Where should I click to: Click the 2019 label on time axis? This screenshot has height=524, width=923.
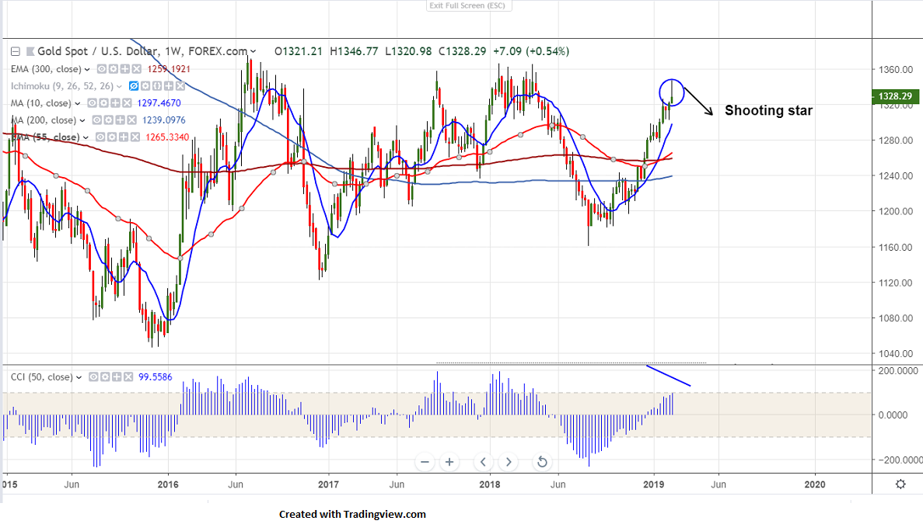pyautogui.click(x=653, y=484)
